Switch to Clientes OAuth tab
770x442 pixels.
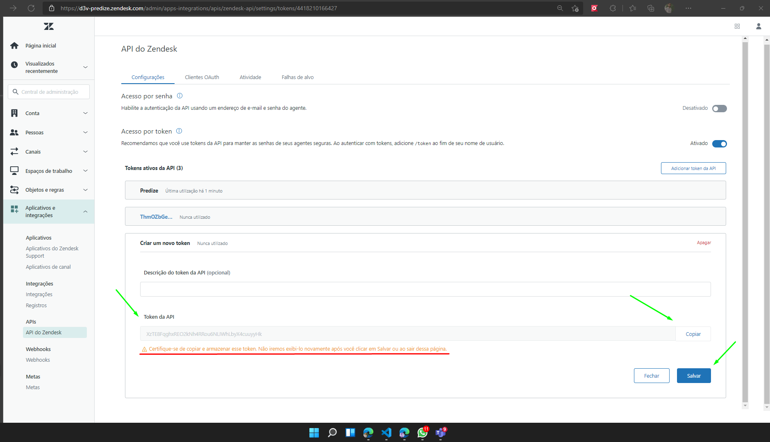[202, 77]
